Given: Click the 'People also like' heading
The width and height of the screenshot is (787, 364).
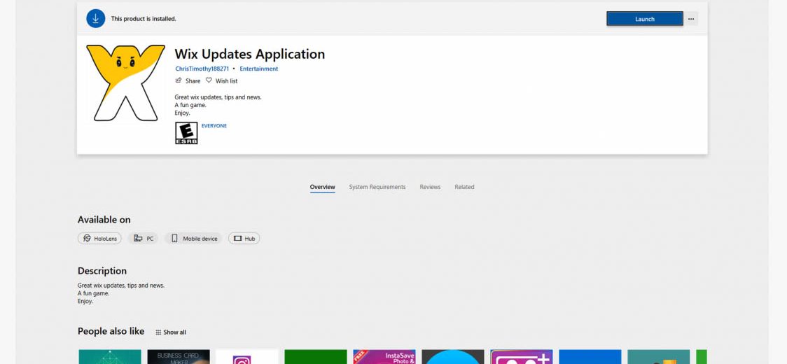Looking at the screenshot, I should point(111,331).
